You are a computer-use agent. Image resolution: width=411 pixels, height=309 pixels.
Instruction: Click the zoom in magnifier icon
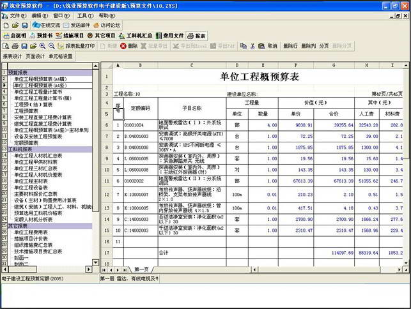(42, 46)
